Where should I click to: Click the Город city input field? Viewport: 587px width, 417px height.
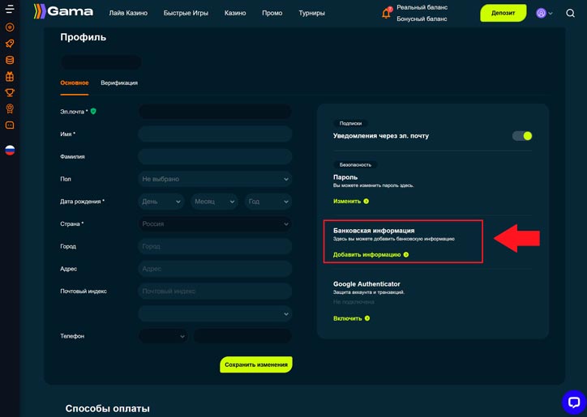coord(215,246)
